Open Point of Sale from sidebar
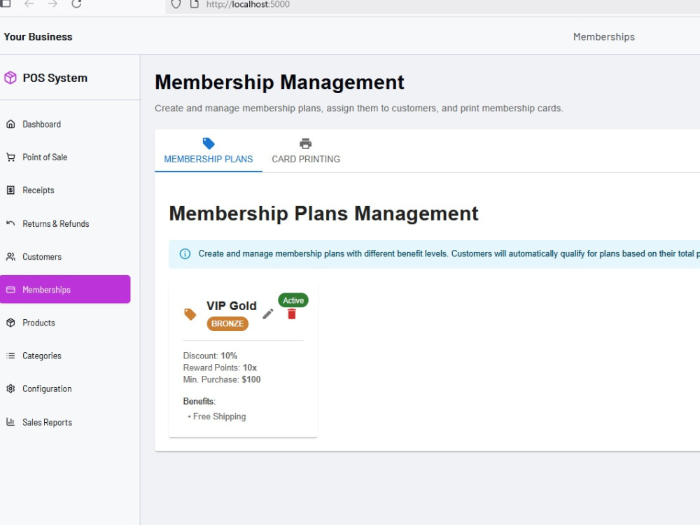 click(x=45, y=157)
